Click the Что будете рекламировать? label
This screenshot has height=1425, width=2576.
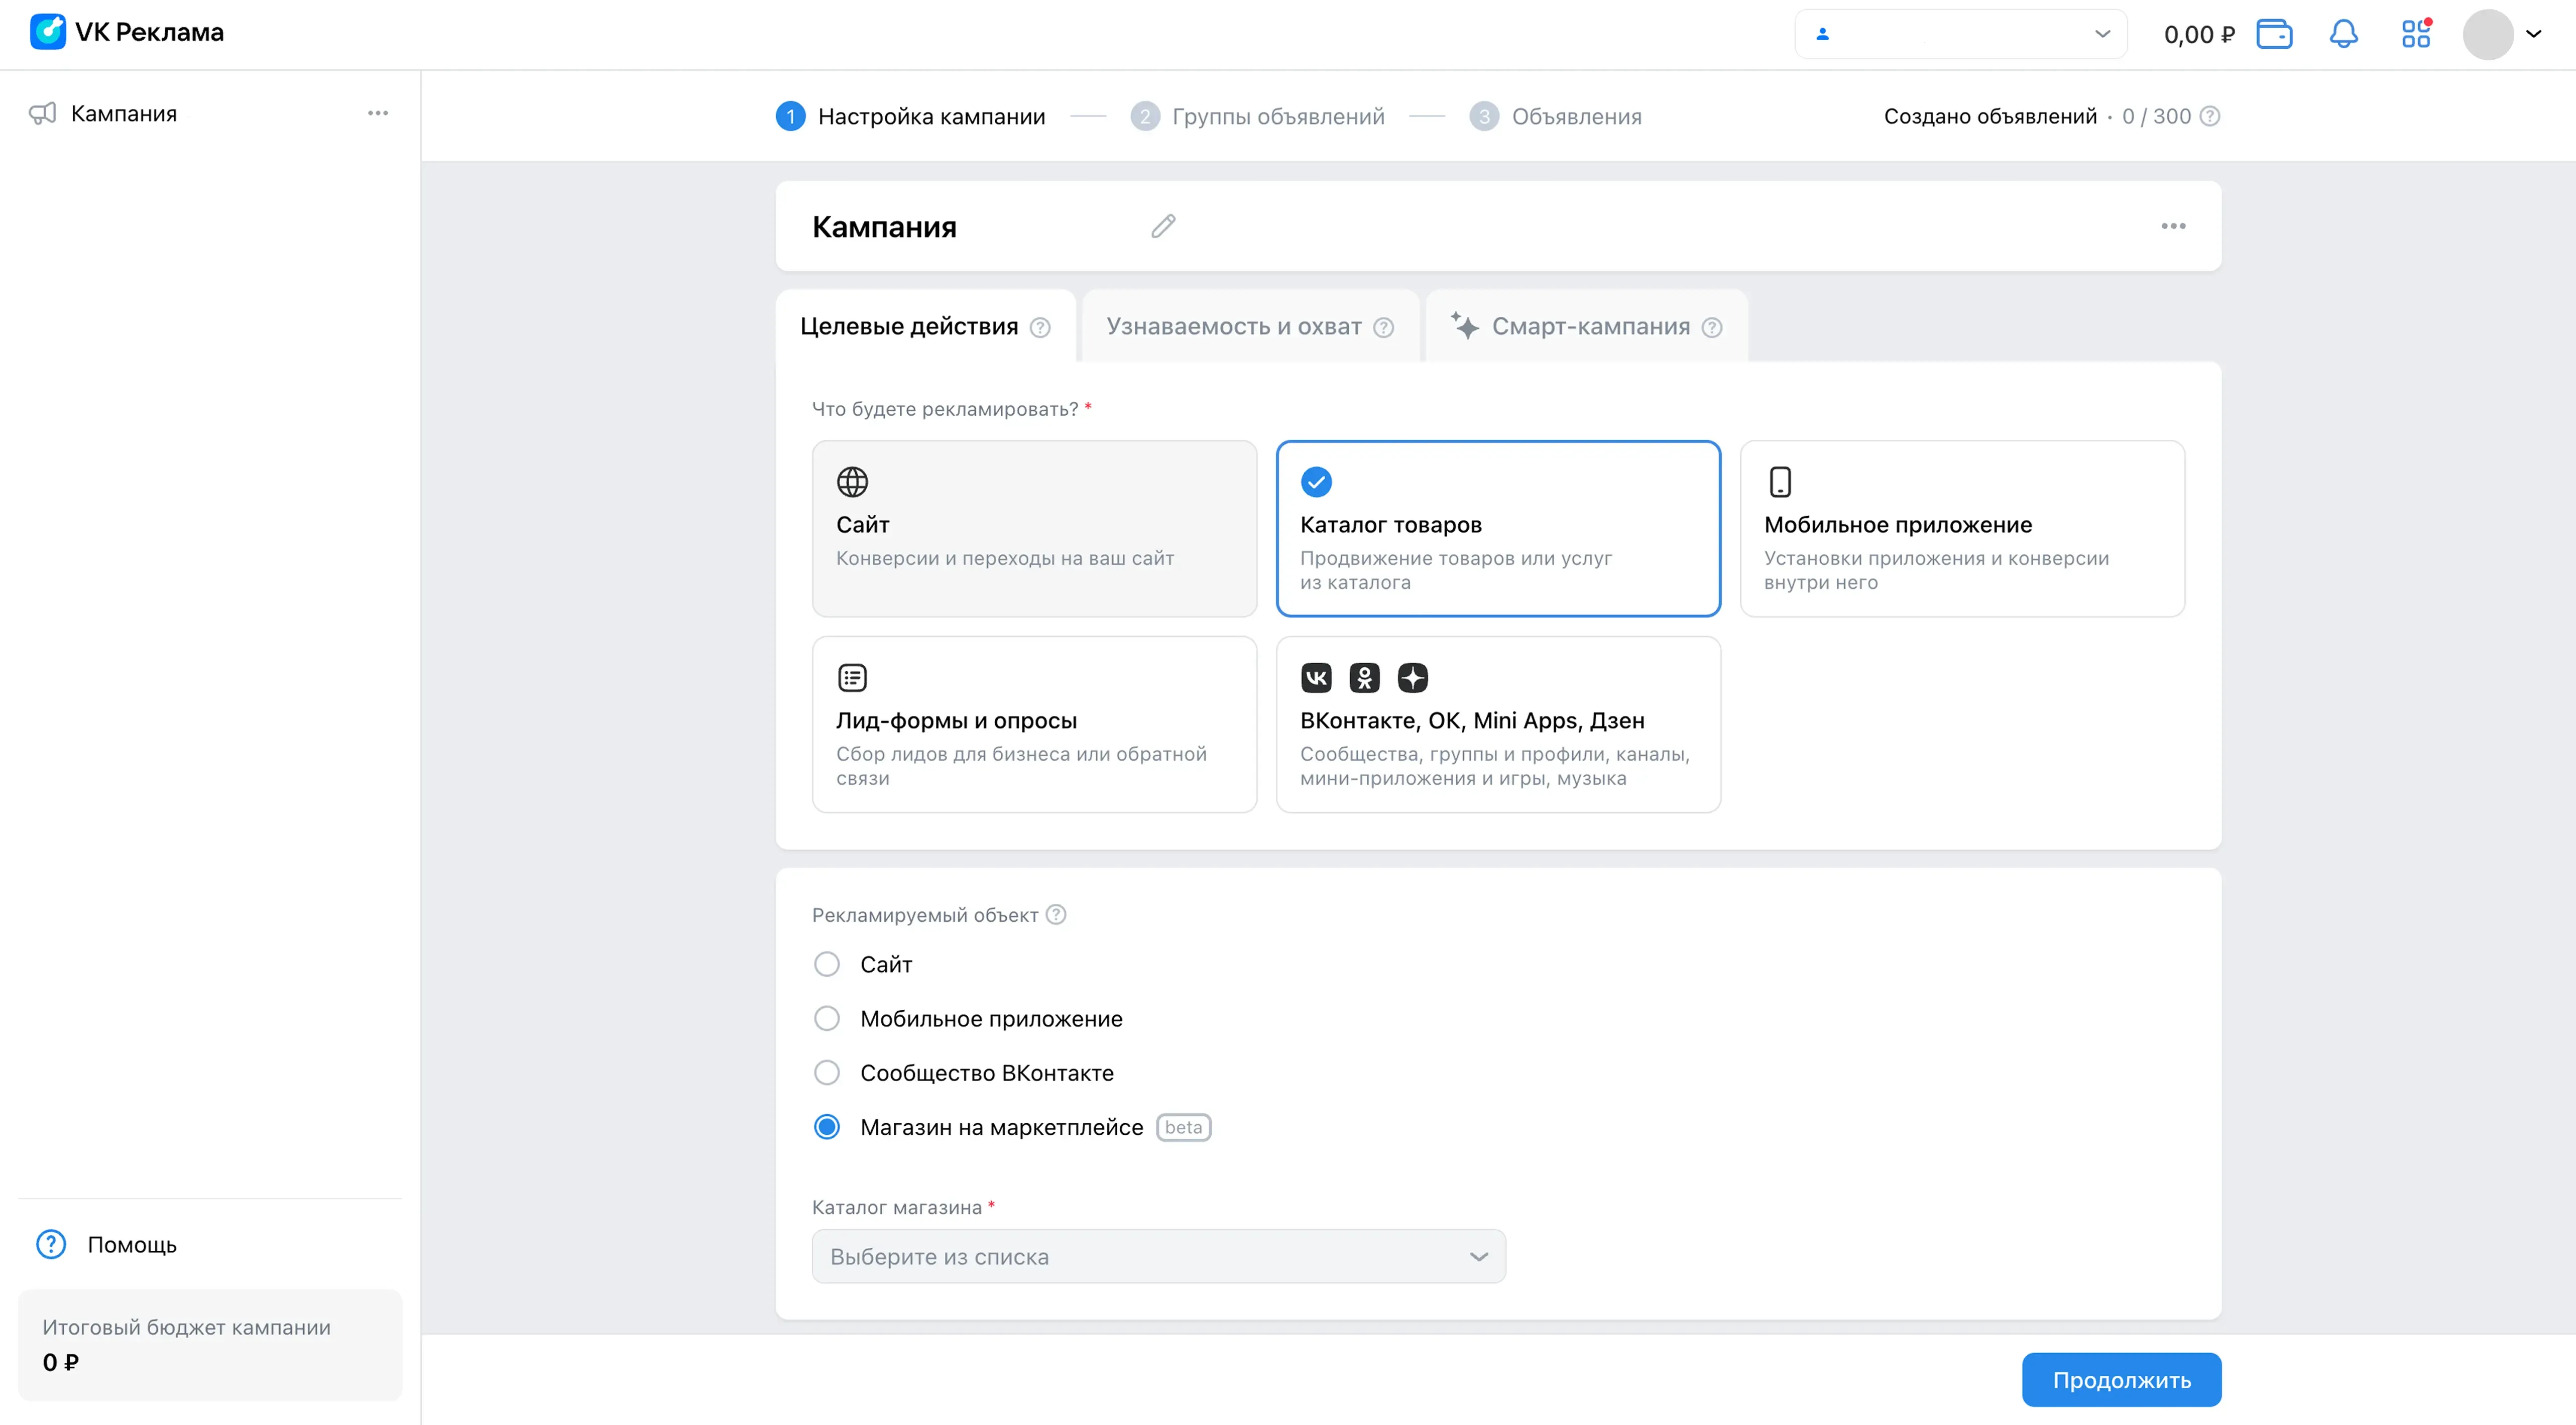[944, 409]
